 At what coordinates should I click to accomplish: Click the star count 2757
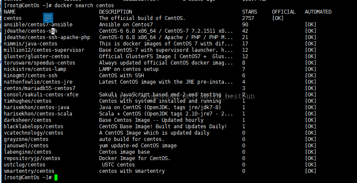[248, 18]
